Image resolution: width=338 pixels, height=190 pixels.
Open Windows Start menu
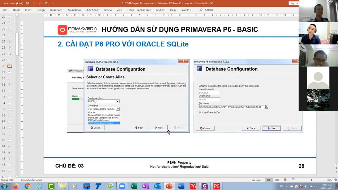[5, 186]
